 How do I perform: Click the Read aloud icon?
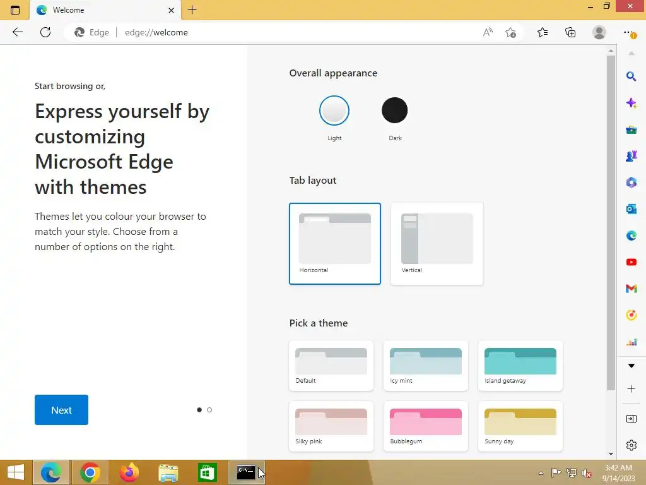click(488, 32)
